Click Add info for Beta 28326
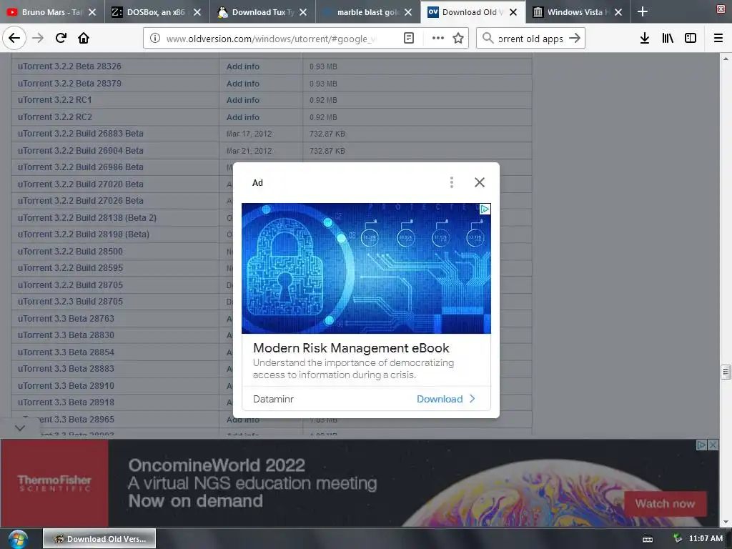The height and width of the screenshot is (549, 732). 243,66
